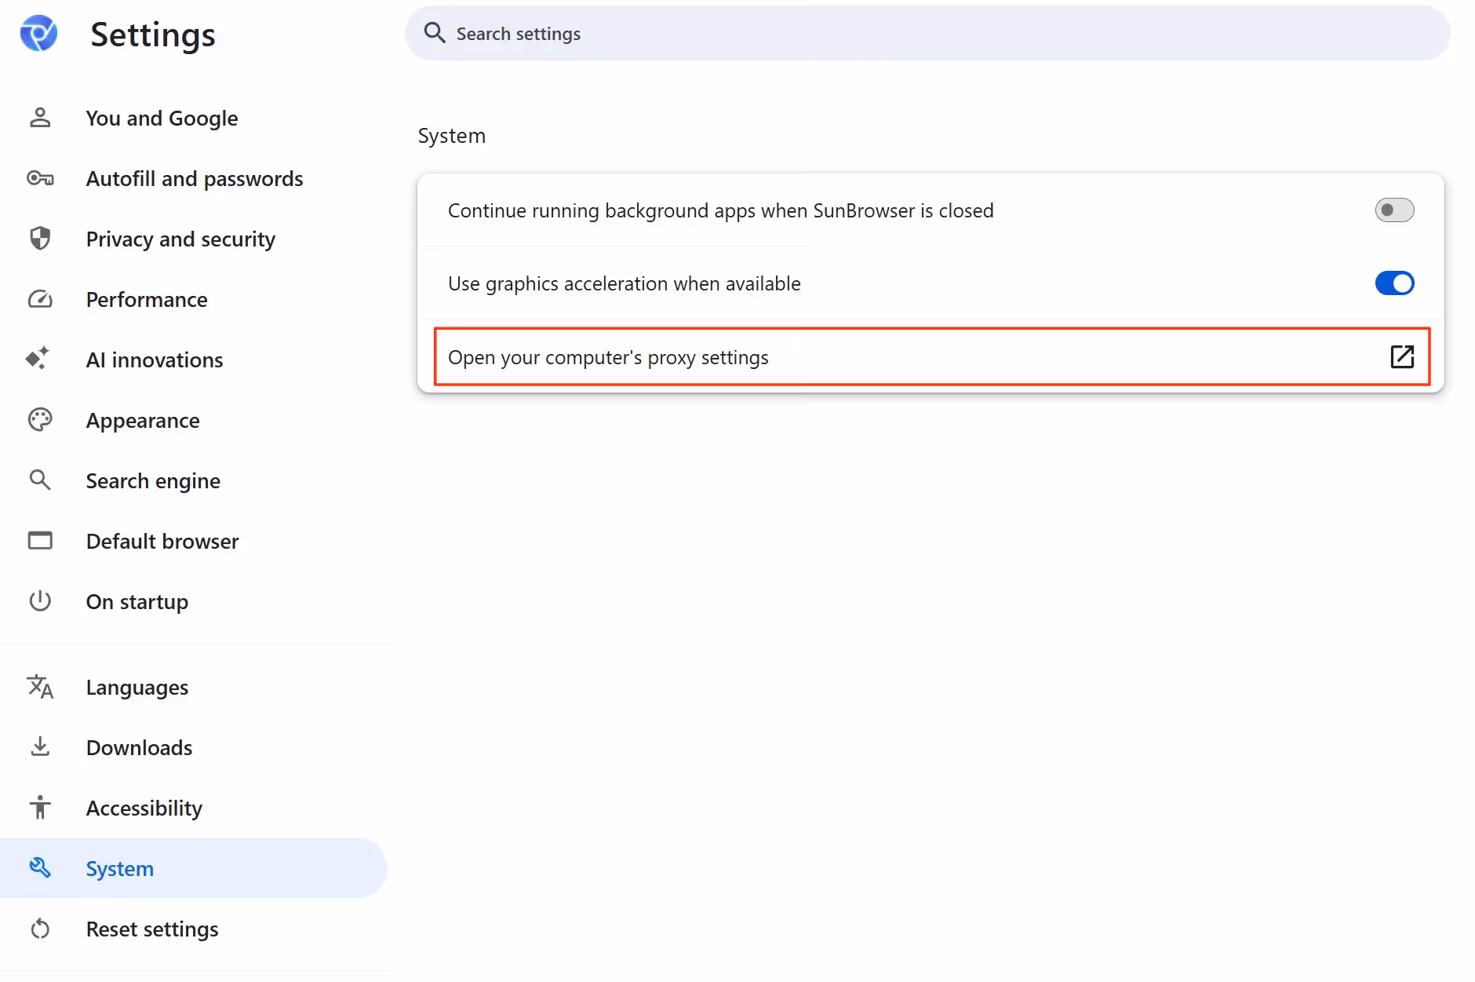The width and height of the screenshot is (1475, 982).
Task: Select the On startup power icon
Action: (39, 601)
